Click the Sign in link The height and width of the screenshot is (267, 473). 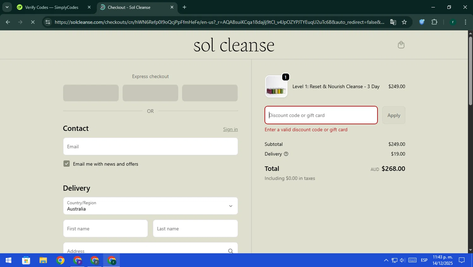point(231,129)
